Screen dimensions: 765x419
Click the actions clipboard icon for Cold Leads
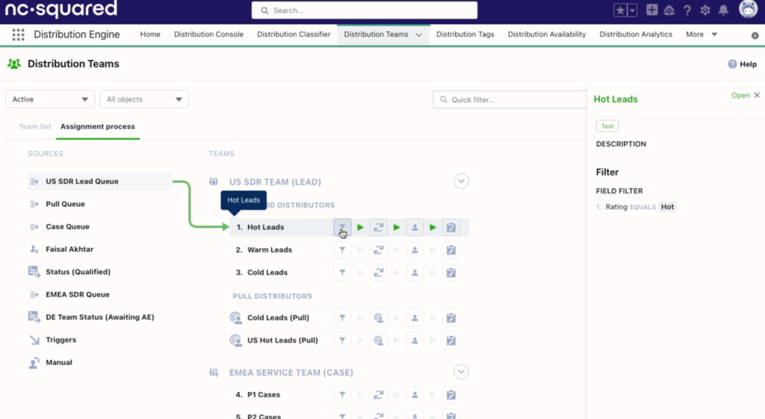(450, 273)
